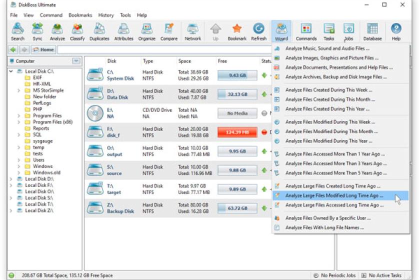Click the Free column header
420x280 pixels.
[222, 61]
